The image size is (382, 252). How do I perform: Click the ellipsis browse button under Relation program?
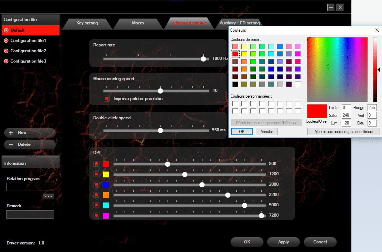(48, 196)
